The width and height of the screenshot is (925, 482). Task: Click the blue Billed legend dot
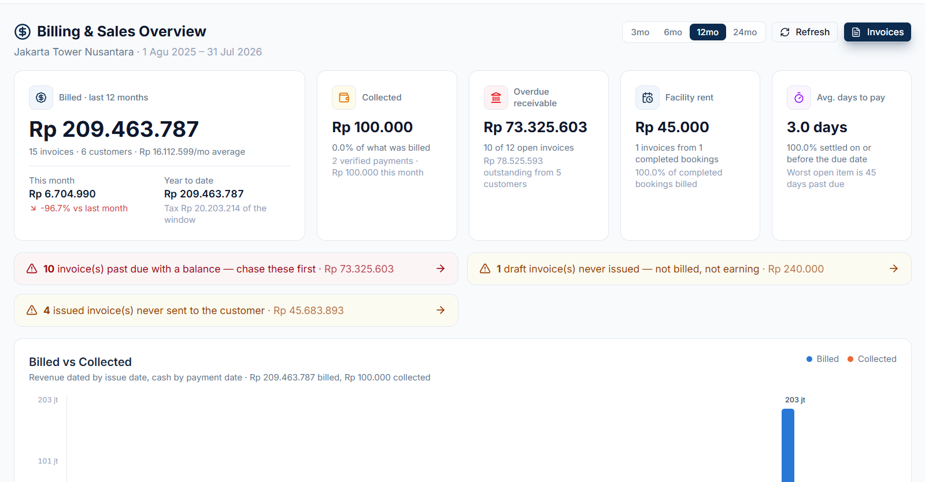(x=809, y=359)
